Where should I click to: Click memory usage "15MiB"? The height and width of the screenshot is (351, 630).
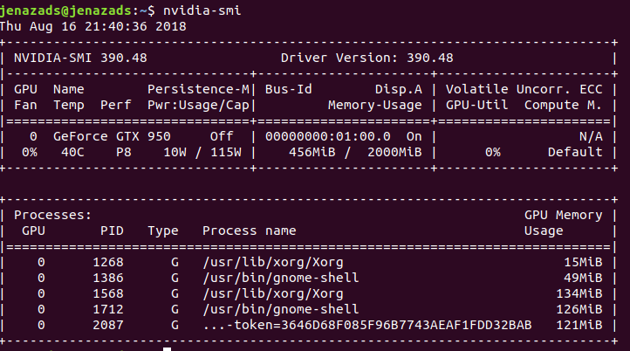point(583,262)
